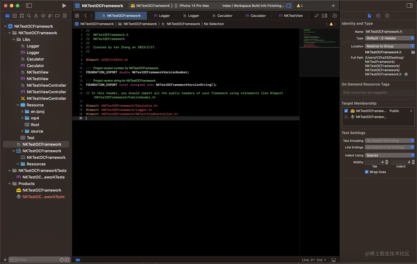Open the test navigator diamond icon
417x264 pixels.
pos(43,16)
